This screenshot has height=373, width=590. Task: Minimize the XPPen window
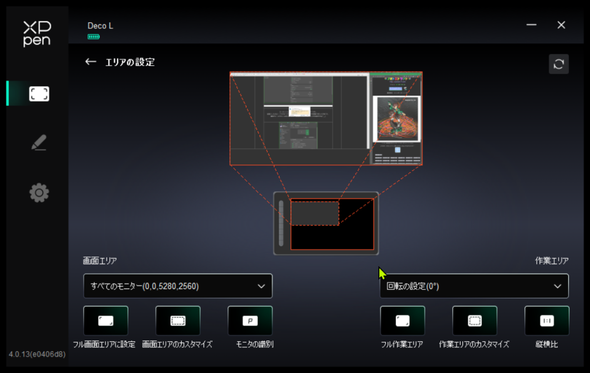coord(531,25)
